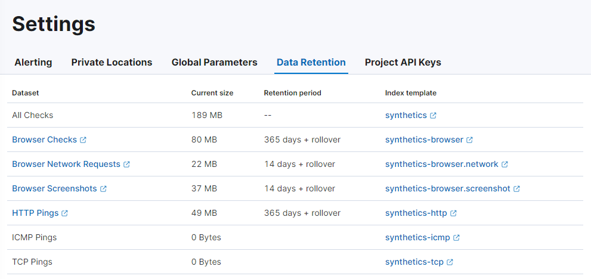
Task: Open the Private Locations tab
Action: (112, 62)
